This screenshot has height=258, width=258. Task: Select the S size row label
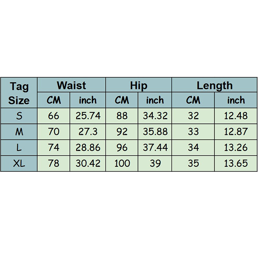point(19,116)
